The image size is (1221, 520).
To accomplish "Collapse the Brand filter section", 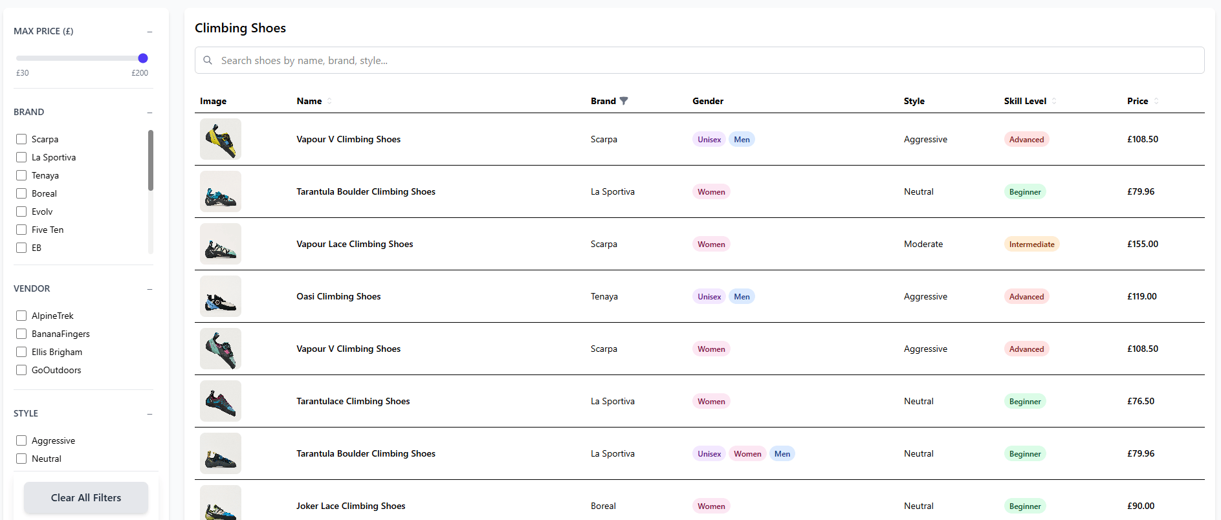I will pyautogui.click(x=149, y=113).
